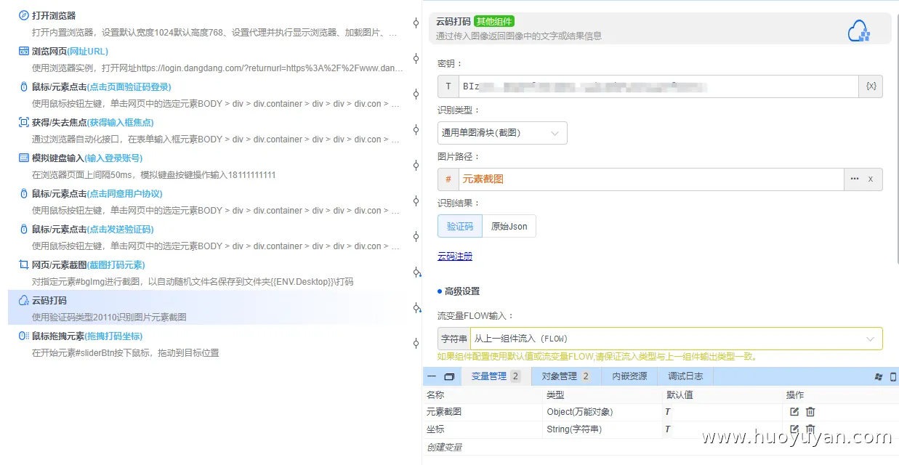Click the T default-value icon for 坐标
This screenshot has width=899, height=465.
pyautogui.click(x=668, y=429)
